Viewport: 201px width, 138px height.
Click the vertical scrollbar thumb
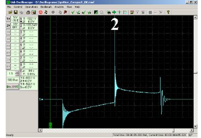coord(195,73)
